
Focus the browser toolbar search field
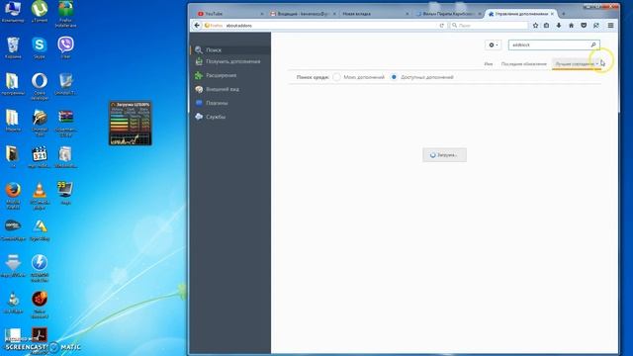(x=489, y=26)
